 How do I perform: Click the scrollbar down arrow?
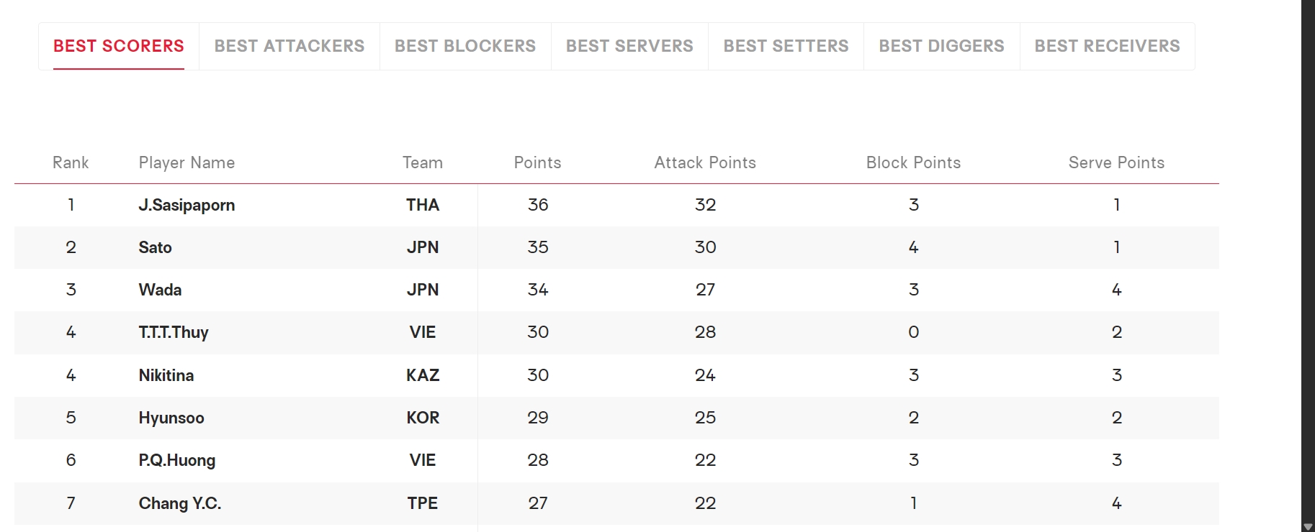[x=1308, y=526]
